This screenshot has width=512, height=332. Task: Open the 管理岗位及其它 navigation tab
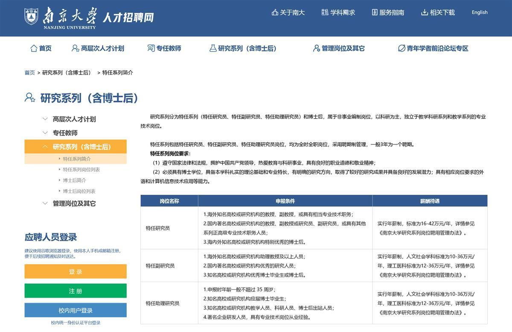(343, 48)
